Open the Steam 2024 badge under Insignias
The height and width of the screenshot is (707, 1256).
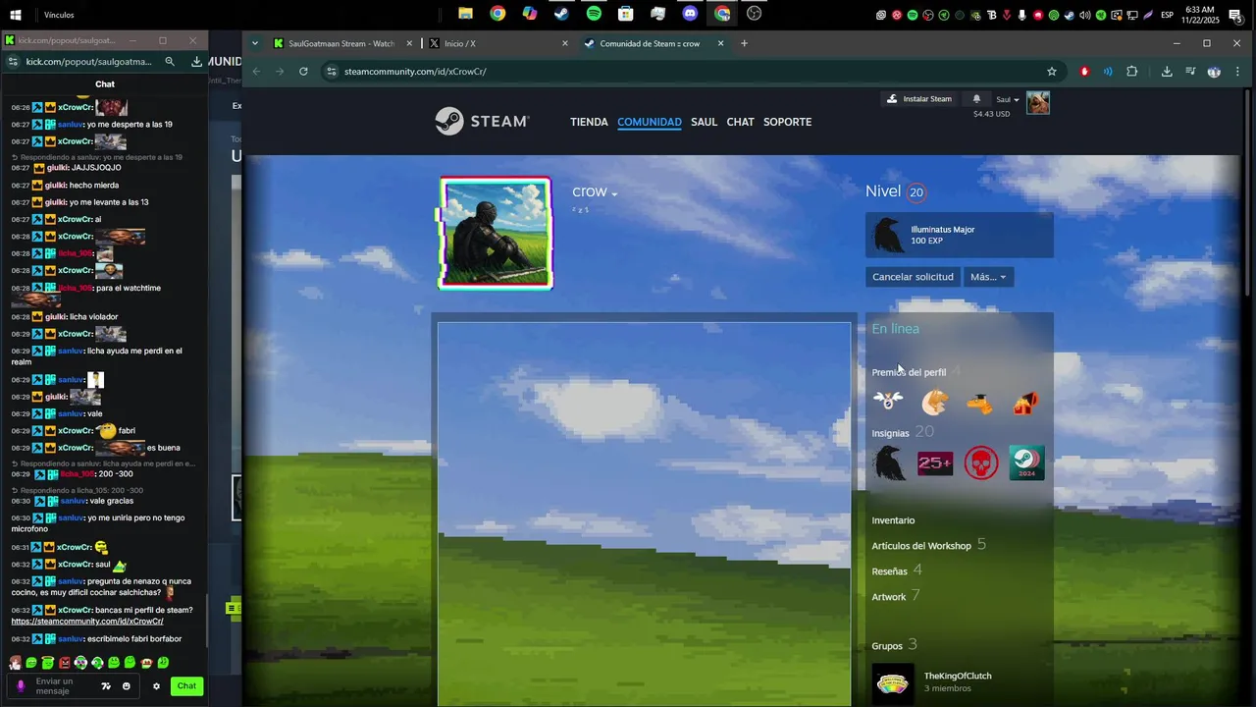[1026, 462]
